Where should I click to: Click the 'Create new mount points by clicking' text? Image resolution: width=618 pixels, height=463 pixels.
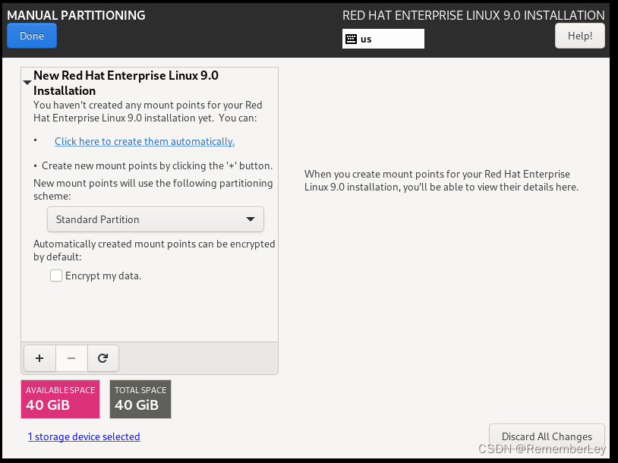pos(157,166)
